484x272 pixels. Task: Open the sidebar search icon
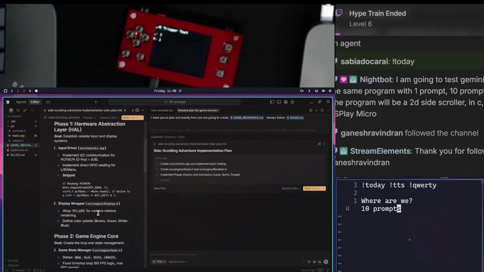pyautogui.click(x=18, y=110)
